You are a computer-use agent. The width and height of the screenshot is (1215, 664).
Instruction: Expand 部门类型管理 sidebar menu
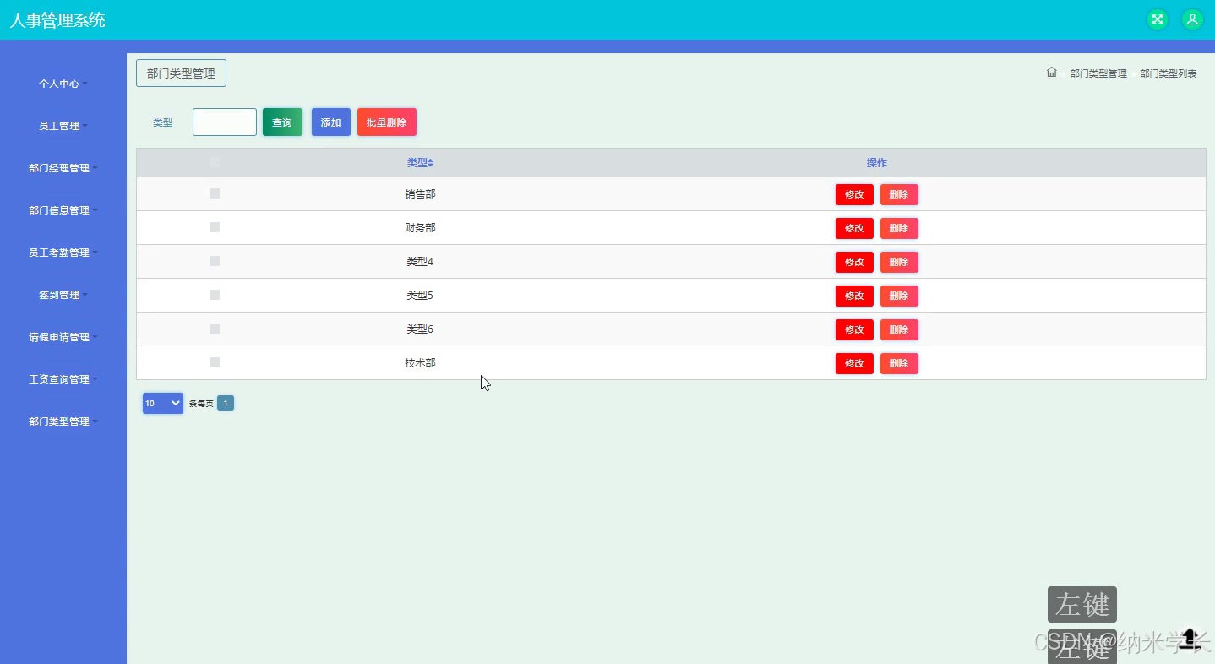tap(63, 422)
